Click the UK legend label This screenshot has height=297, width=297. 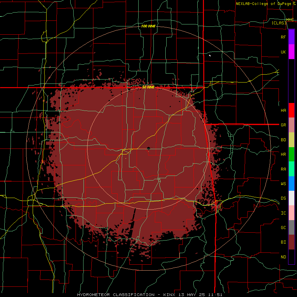tap(283, 52)
